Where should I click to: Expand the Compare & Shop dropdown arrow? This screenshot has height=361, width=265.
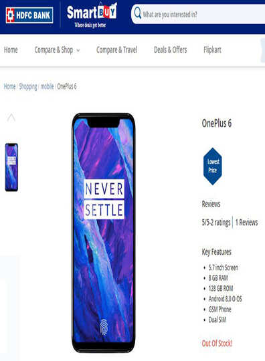point(78,50)
